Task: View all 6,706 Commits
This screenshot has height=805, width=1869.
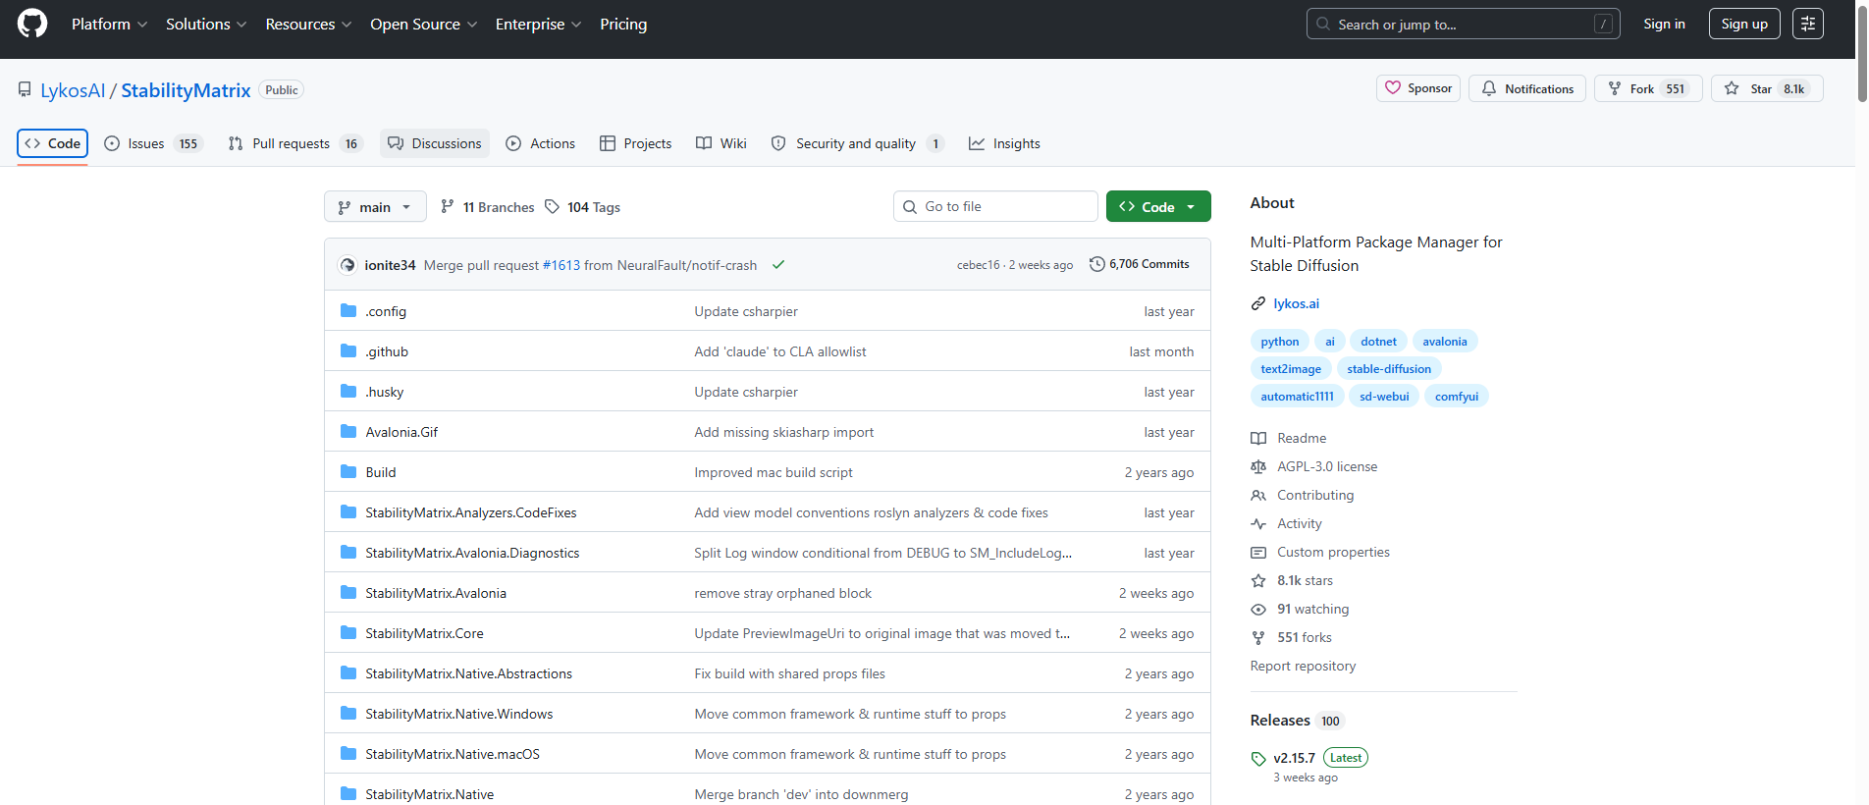Action: pyautogui.click(x=1140, y=264)
